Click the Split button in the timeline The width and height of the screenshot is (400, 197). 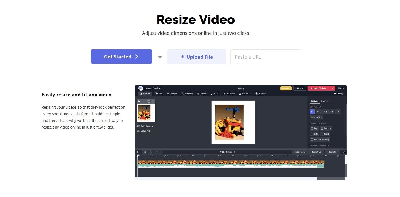tap(158, 152)
